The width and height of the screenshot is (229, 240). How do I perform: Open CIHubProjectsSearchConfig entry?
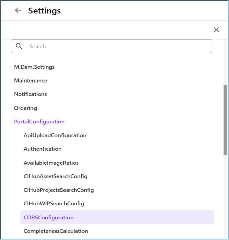(x=59, y=190)
